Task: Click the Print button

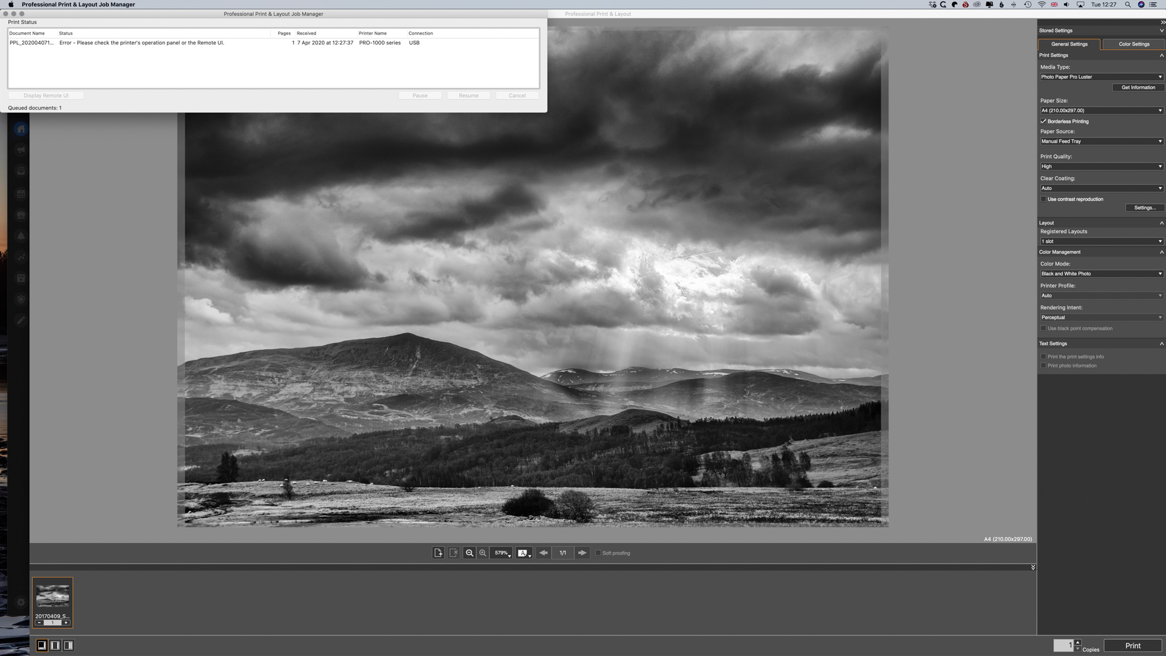Action: pyautogui.click(x=1133, y=646)
